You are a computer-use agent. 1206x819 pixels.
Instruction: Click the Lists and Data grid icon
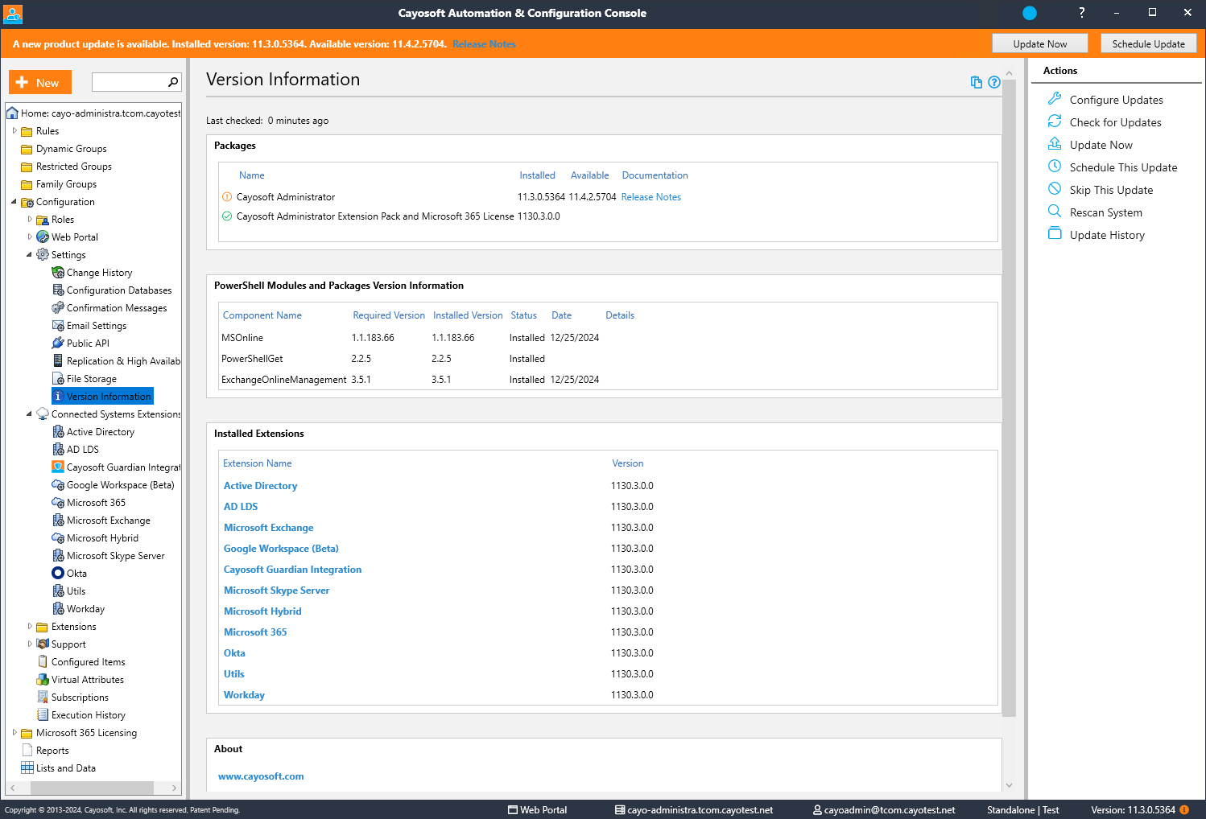click(x=27, y=768)
